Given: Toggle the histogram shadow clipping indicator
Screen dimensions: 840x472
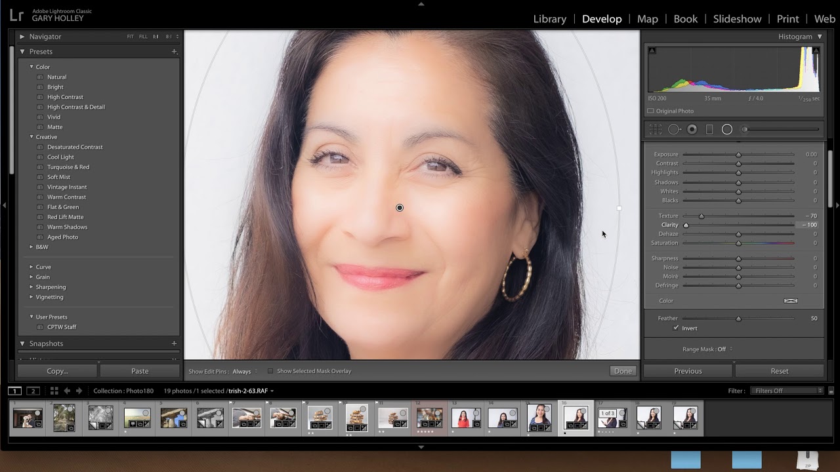Looking at the screenshot, I should (652, 50).
